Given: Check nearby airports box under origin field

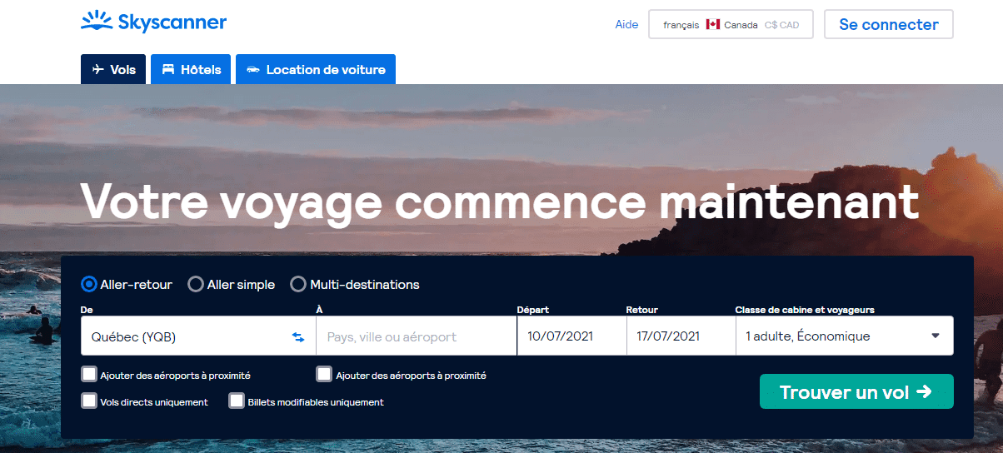Looking at the screenshot, I should (x=89, y=374).
